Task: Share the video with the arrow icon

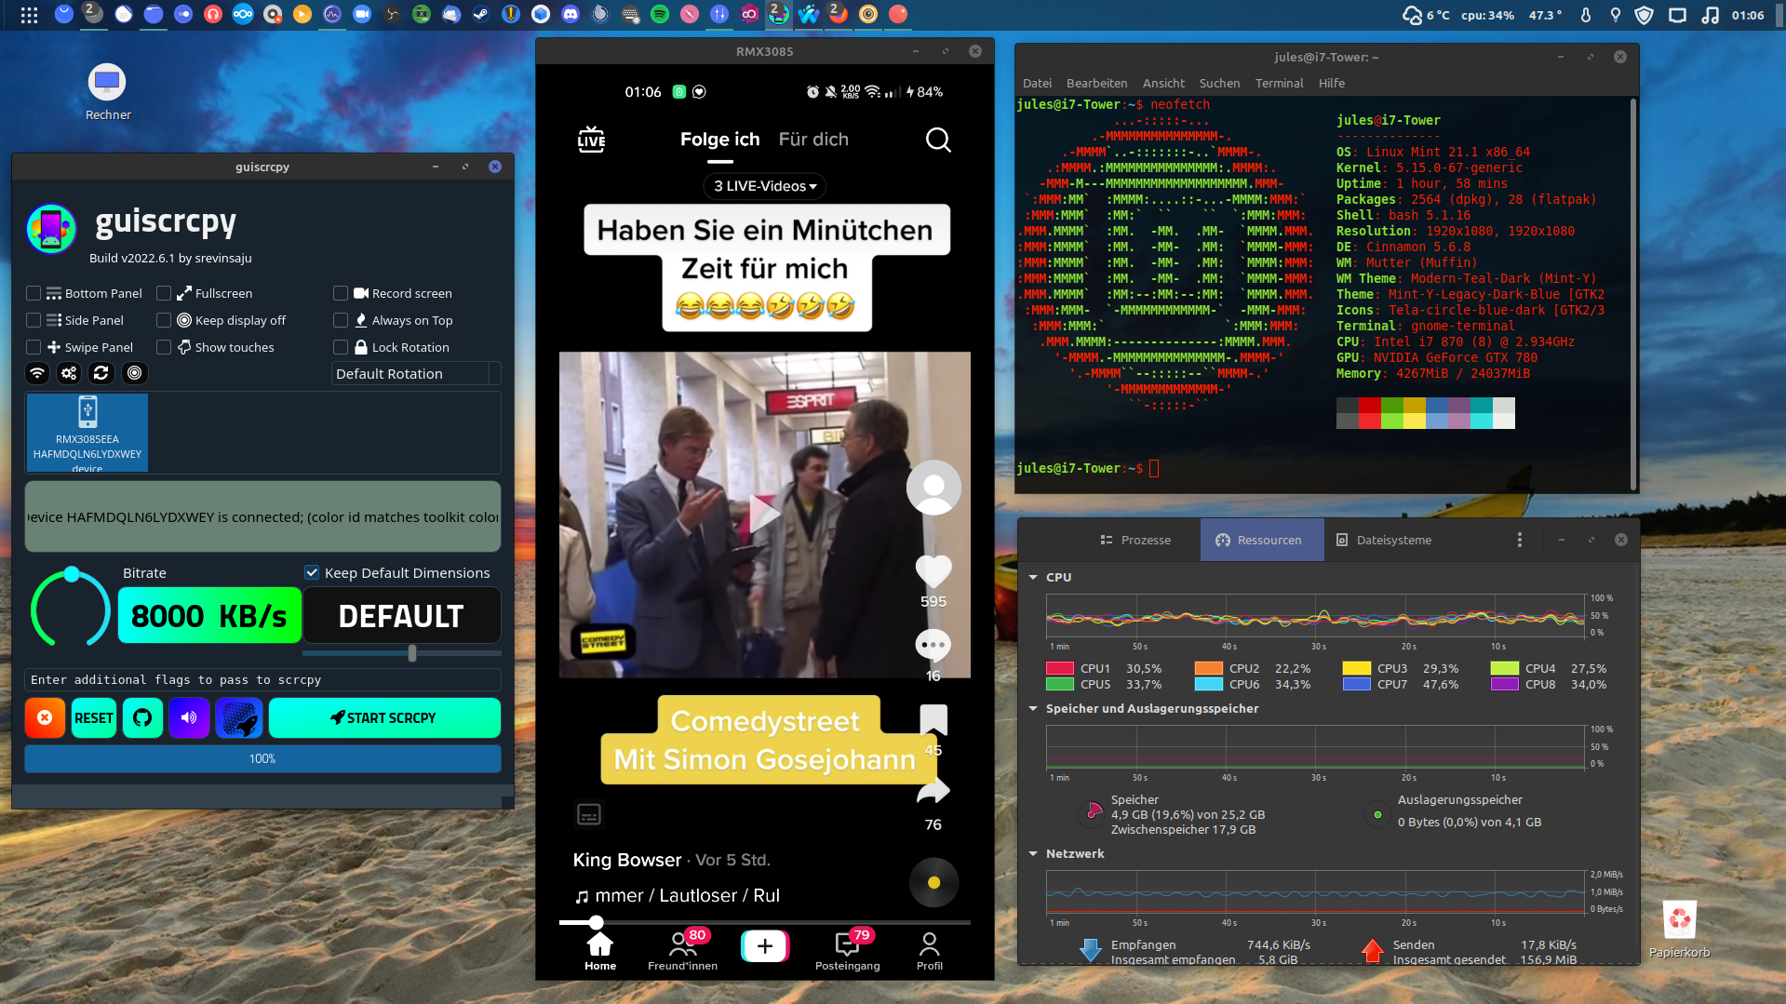Action: point(933,791)
